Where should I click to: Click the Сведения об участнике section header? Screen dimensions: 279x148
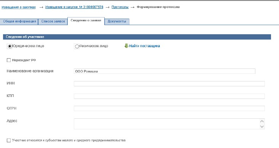point(137,37)
